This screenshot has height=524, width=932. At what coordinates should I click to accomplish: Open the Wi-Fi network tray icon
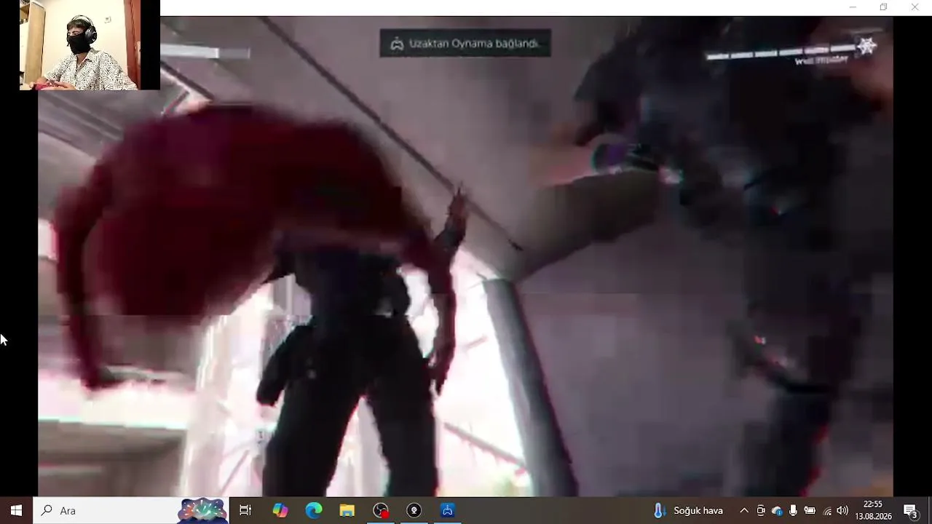(826, 510)
